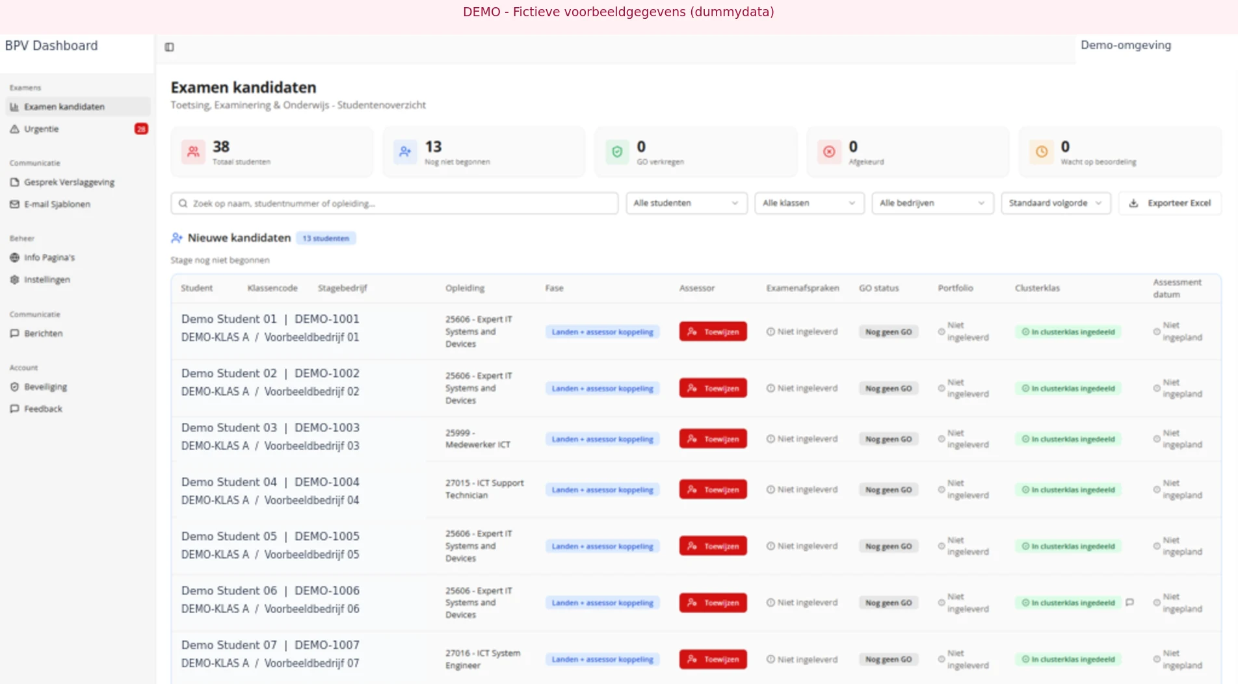
Task: Open comment icon on Demo Student 06 row
Action: point(1129,602)
